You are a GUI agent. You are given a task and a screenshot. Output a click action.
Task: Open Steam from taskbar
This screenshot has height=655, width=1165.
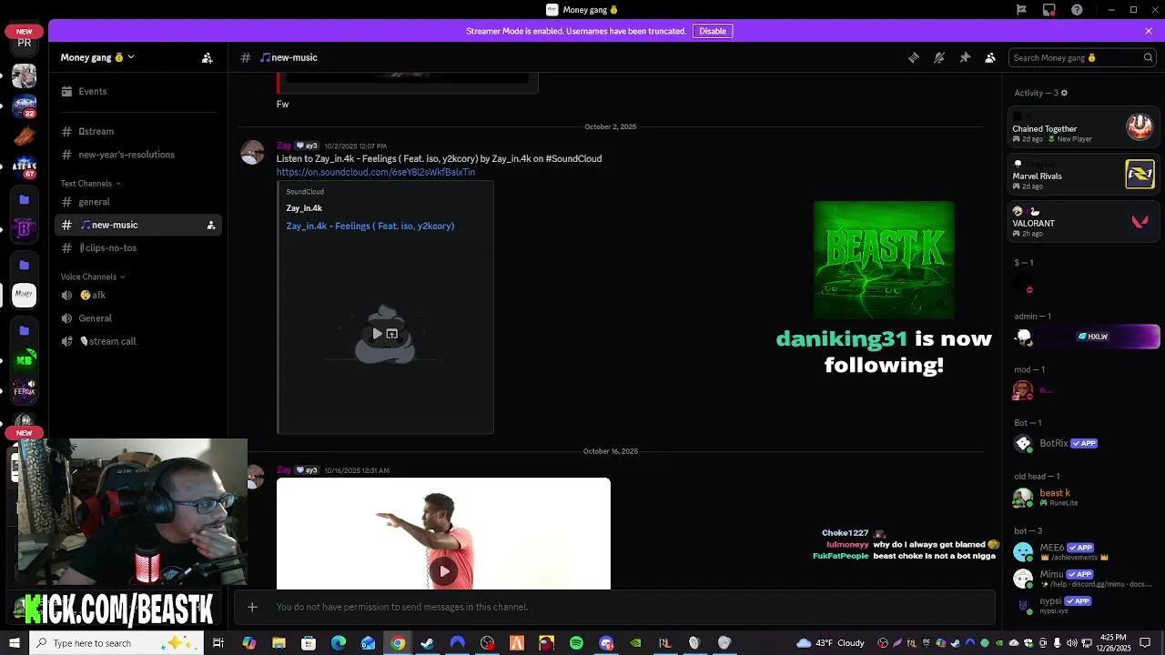click(x=427, y=643)
